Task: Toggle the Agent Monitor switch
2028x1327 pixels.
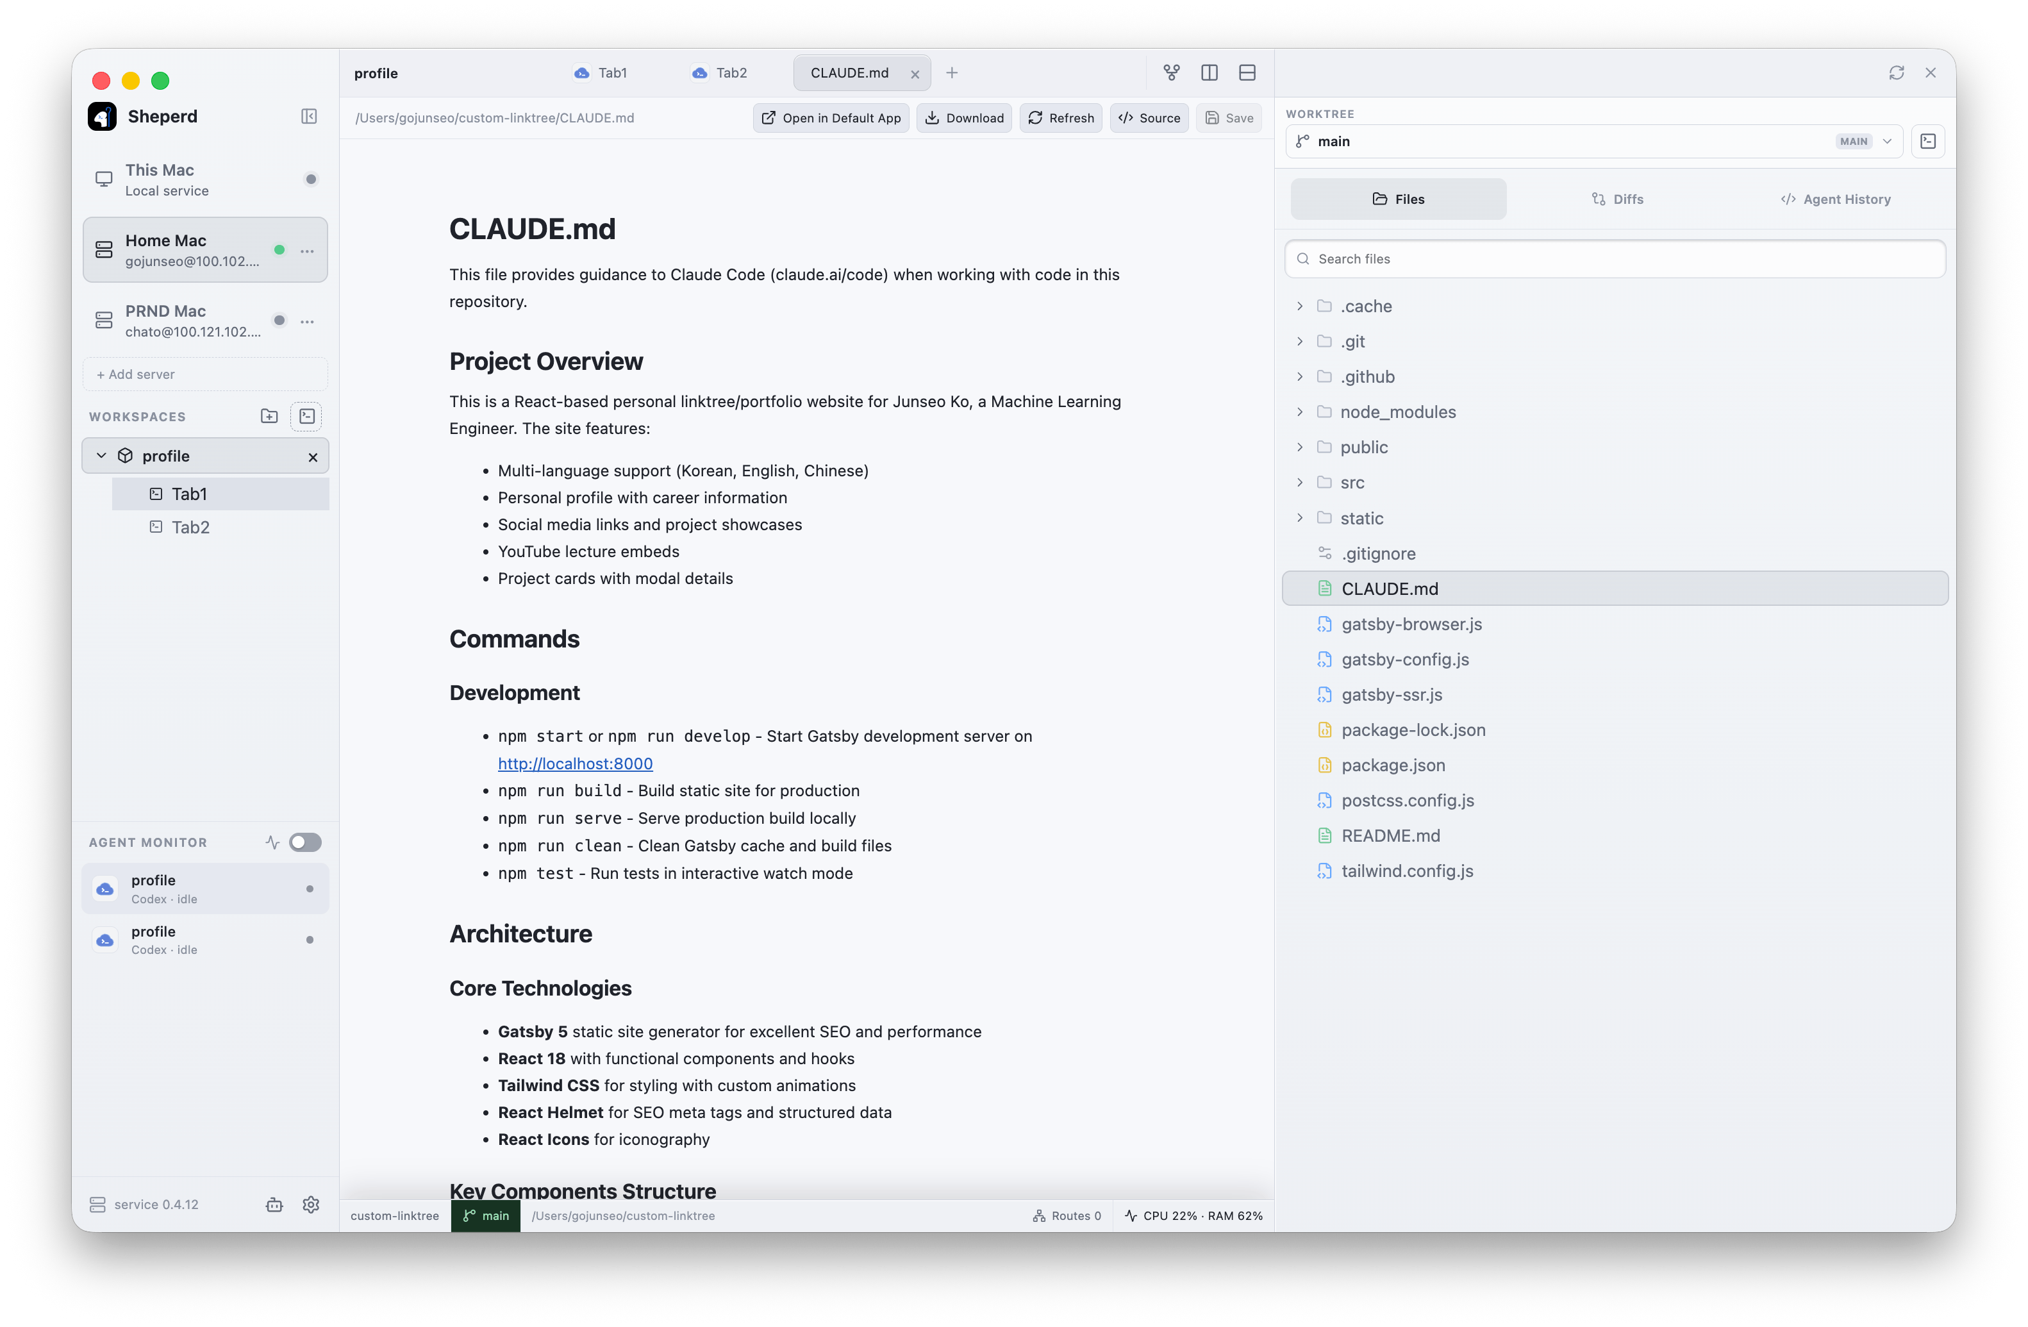Action: (x=305, y=842)
